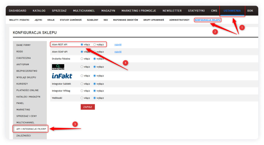Go to Multichannel in top navigation
The height and width of the screenshot is (145, 264).
(x=84, y=11)
